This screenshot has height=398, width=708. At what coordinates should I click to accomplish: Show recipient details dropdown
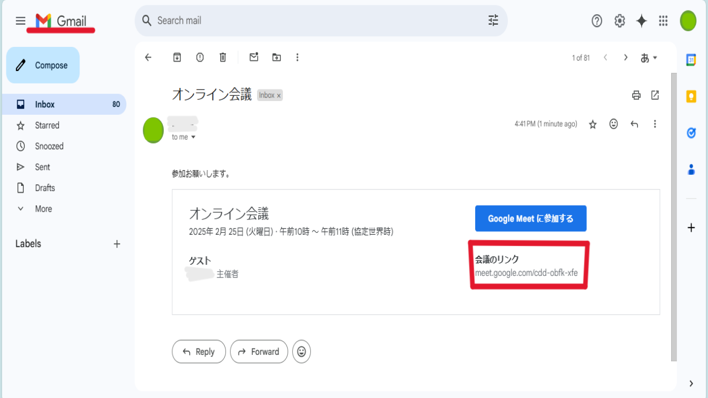coord(193,137)
